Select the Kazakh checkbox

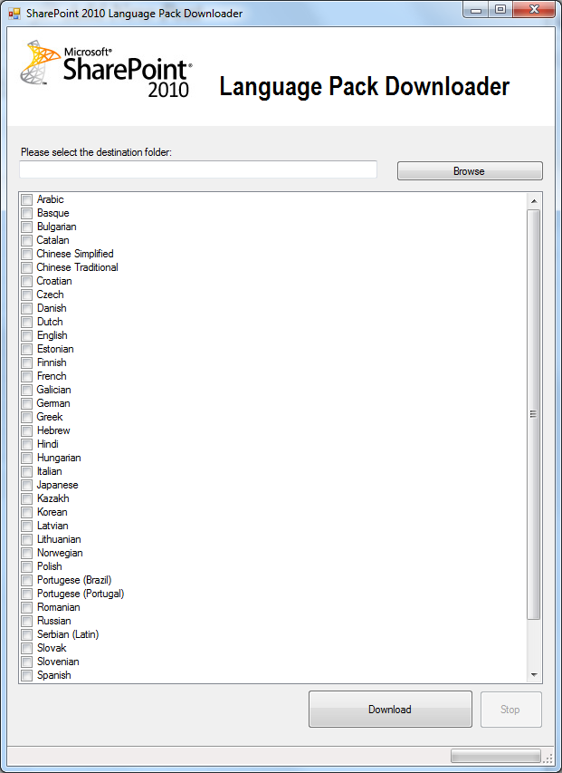click(27, 499)
